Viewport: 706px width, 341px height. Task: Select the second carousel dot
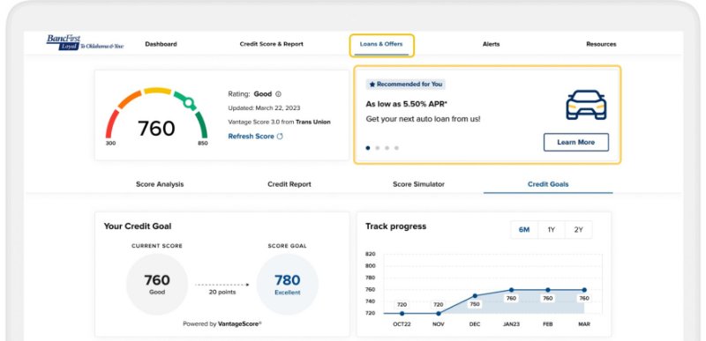pos(378,148)
